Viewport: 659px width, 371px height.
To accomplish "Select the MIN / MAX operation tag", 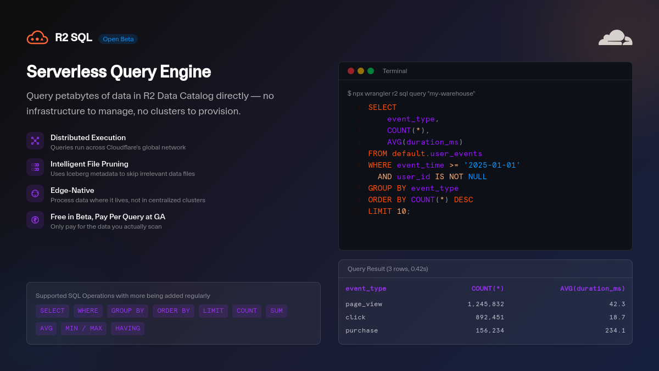I will coord(83,329).
